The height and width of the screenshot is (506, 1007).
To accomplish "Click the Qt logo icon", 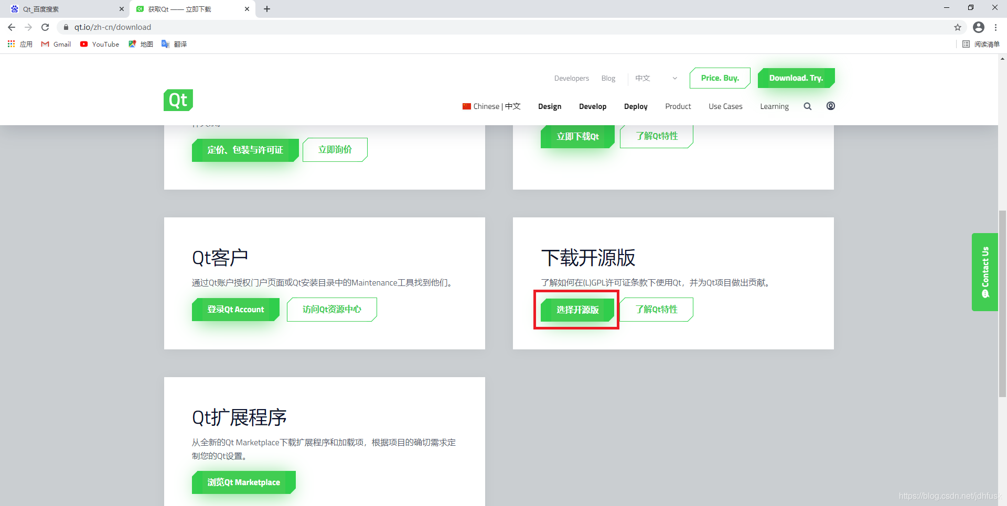I will (x=178, y=100).
